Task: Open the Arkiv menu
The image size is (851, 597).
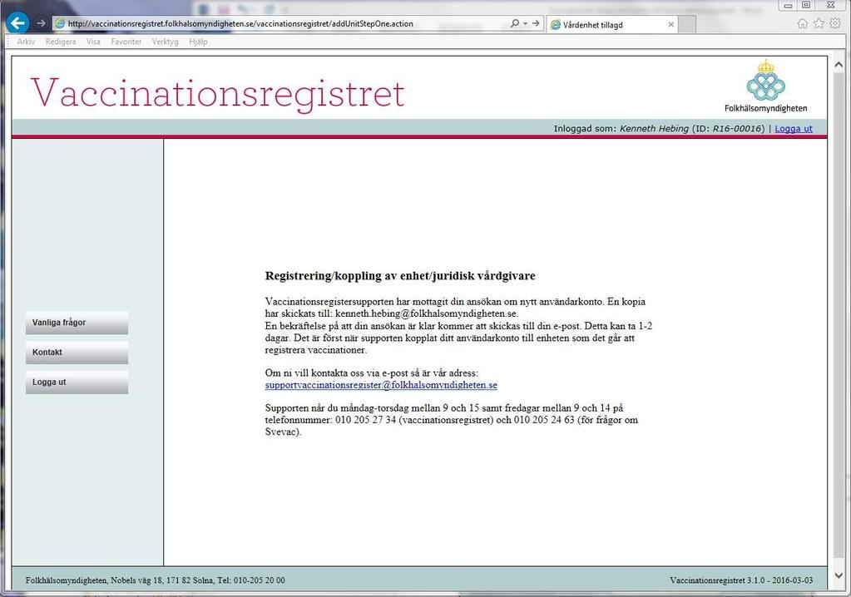Action: (x=26, y=42)
